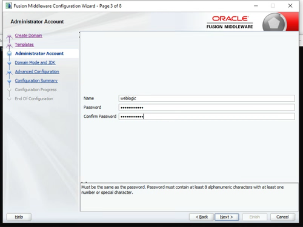Open the Create Domain step link
The height and width of the screenshot is (227, 303).
[28, 36]
